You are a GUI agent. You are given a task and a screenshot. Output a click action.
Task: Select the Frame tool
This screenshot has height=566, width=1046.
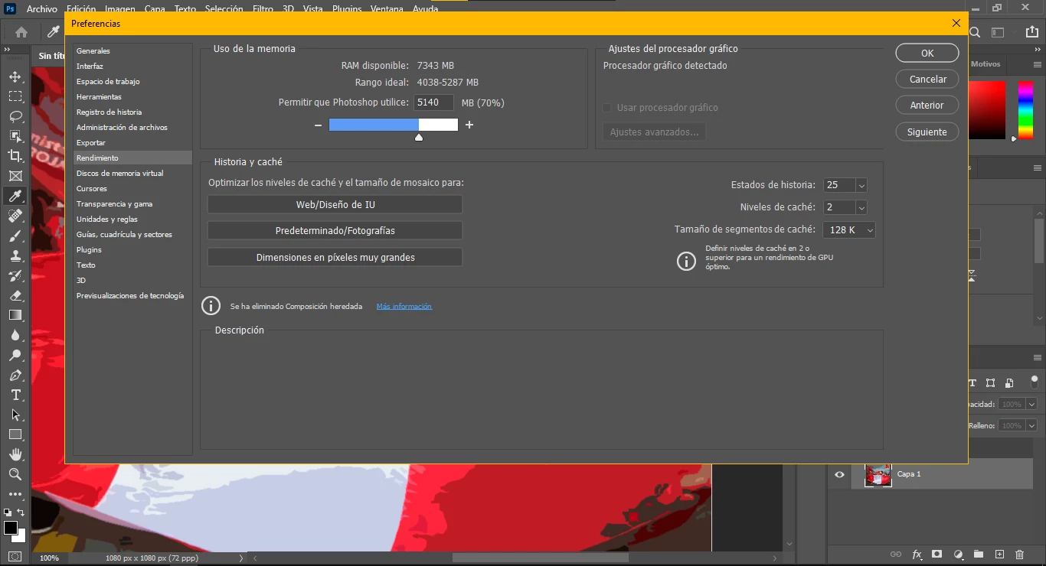coord(15,176)
